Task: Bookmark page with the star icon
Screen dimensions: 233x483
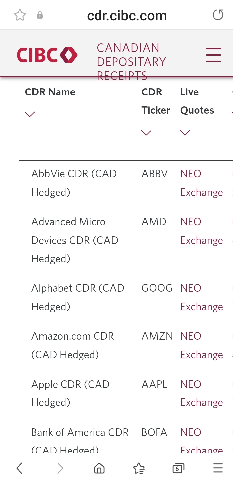Action: pyautogui.click(x=20, y=15)
